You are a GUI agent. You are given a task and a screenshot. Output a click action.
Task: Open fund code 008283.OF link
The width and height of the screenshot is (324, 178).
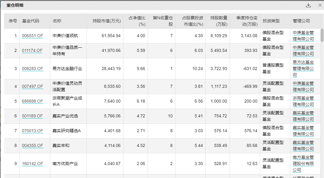[x=32, y=68]
